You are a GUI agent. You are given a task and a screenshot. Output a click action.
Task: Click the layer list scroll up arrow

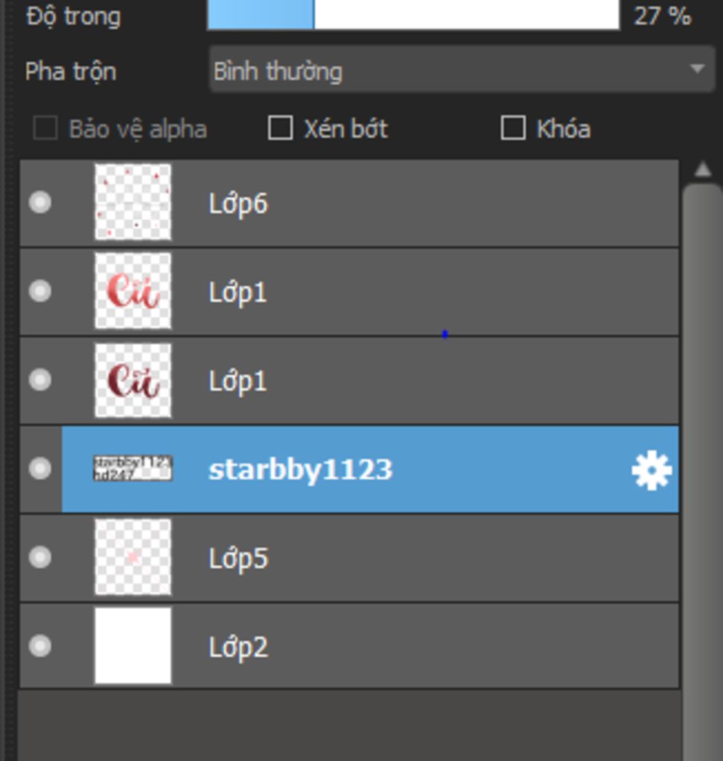(703, 170)
